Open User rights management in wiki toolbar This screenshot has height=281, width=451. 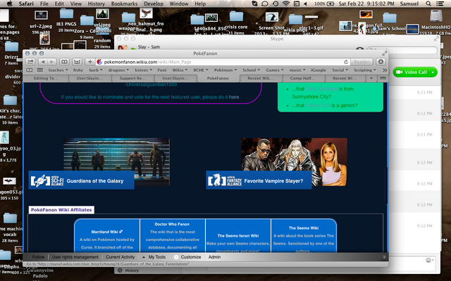(75, 257)
